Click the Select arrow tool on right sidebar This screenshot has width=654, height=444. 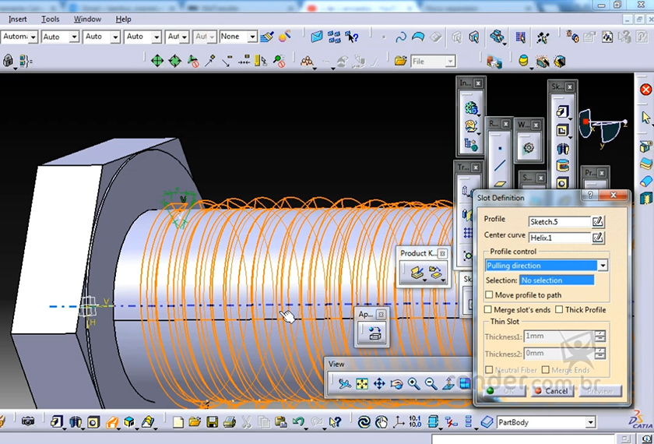[645, 118]
